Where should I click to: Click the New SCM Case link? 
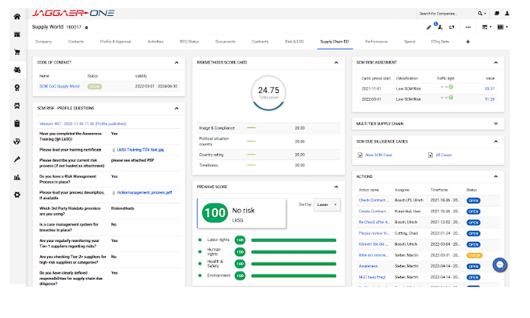[379, 155]
